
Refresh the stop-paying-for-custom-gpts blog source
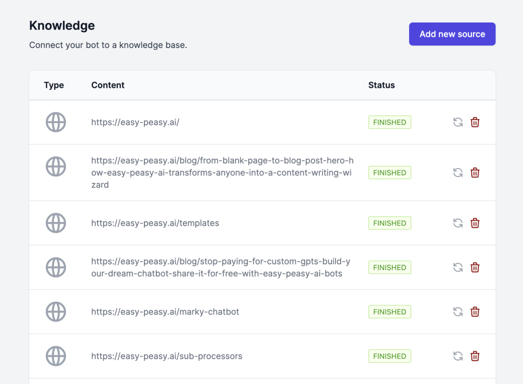click(458, 268)
